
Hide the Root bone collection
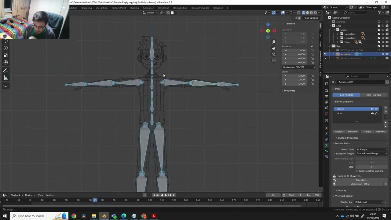tap(372, 113)
